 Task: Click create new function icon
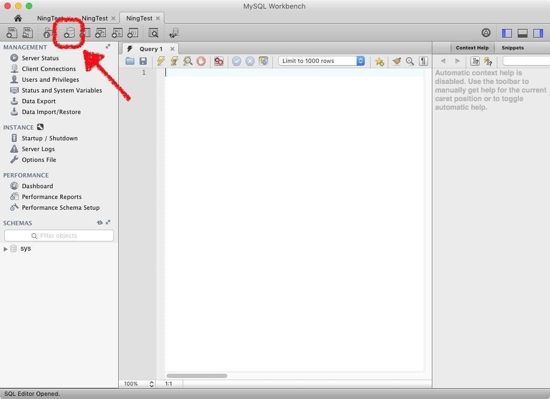point(133,33)
